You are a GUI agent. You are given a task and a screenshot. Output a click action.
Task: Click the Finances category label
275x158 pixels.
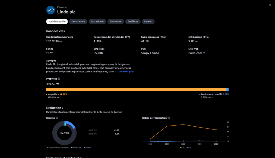coord(62,7)
